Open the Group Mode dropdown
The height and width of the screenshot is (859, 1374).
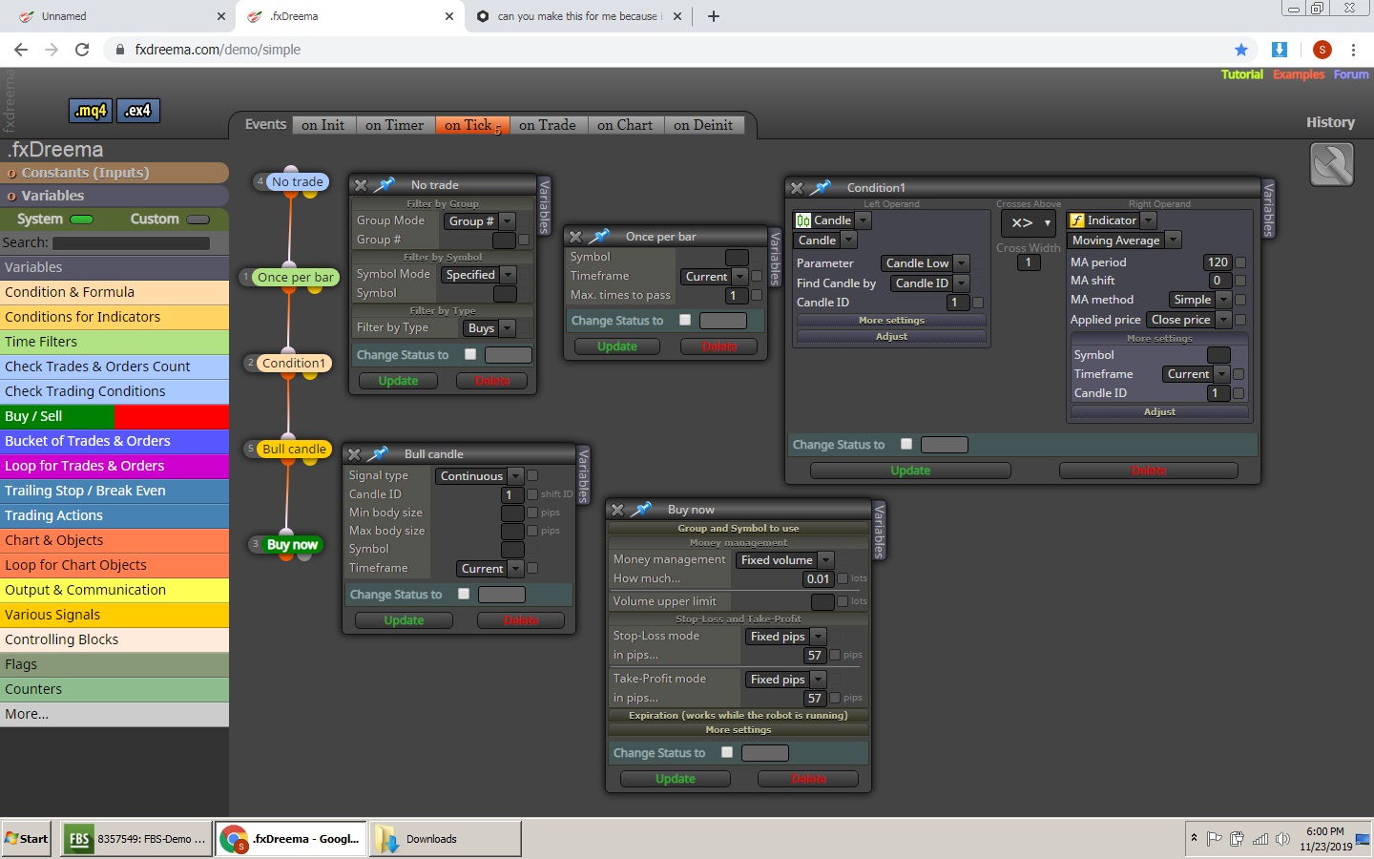480,221
